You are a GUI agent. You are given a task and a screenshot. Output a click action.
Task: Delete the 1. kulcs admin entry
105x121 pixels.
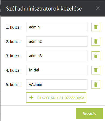(96, 27)
